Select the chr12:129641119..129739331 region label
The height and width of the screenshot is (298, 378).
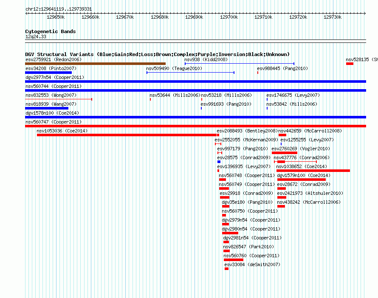pos(59,9)
